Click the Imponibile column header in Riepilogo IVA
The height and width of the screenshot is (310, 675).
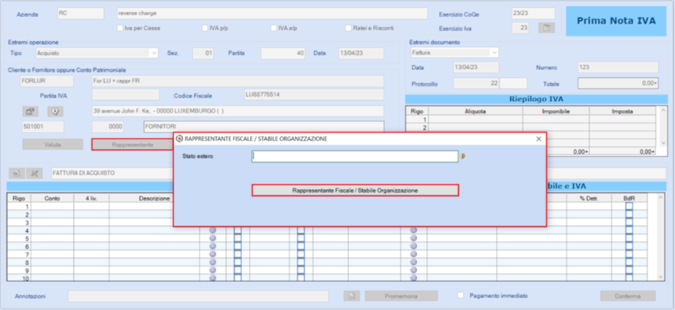[556, 111]
